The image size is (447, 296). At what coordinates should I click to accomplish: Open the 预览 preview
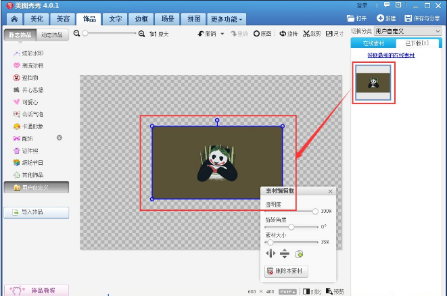click(x=335, y=291)
